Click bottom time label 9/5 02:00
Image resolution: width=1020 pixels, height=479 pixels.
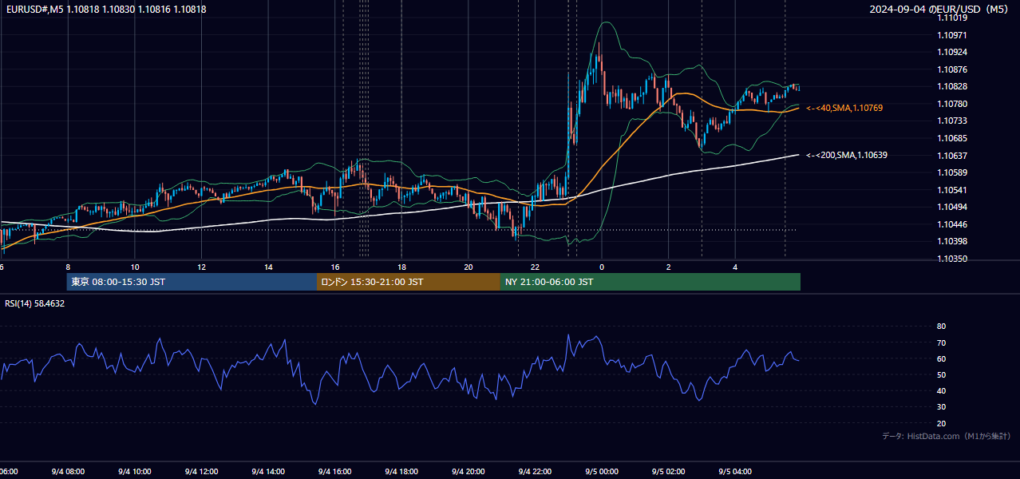coord(669,472)
